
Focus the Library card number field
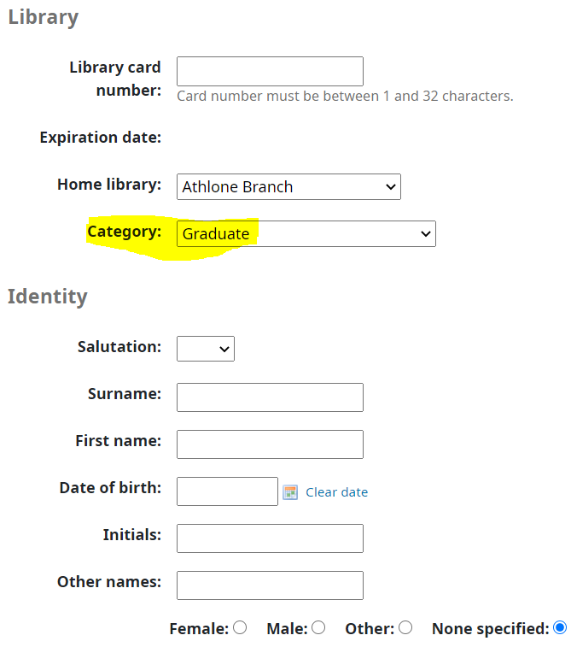point(270,72)
